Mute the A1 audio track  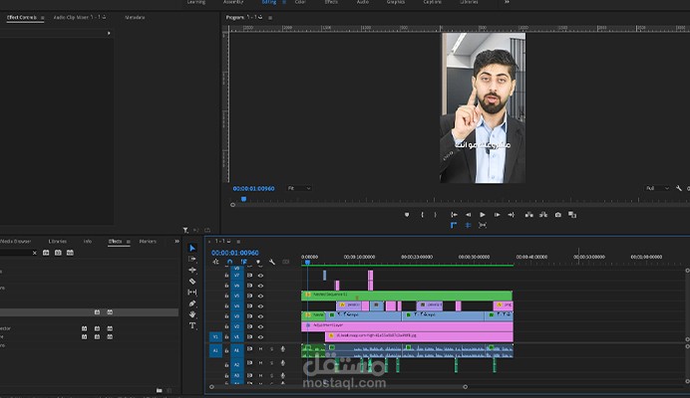(x=260, y=349)
